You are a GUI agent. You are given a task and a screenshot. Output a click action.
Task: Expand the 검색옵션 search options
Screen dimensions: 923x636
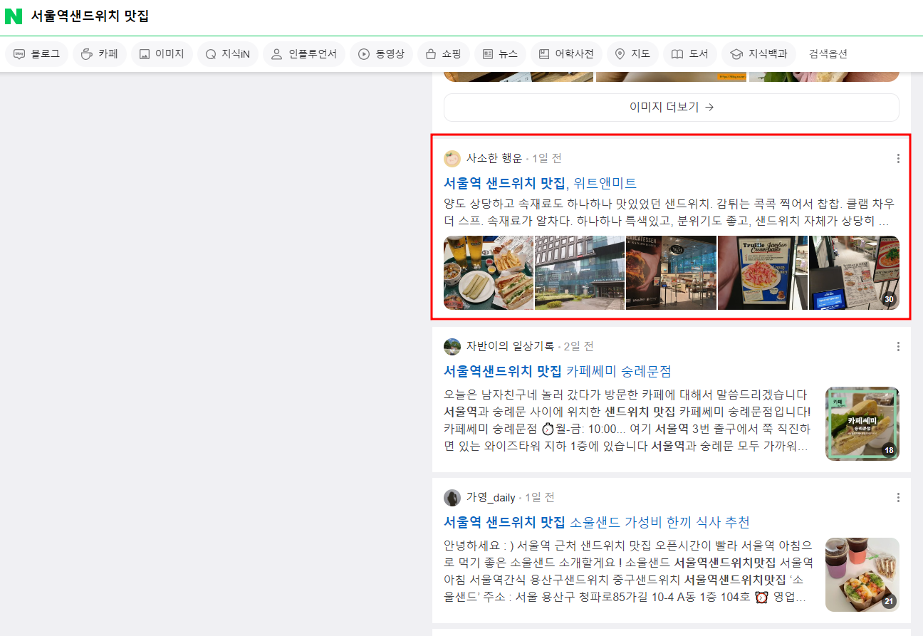[828, 54]
